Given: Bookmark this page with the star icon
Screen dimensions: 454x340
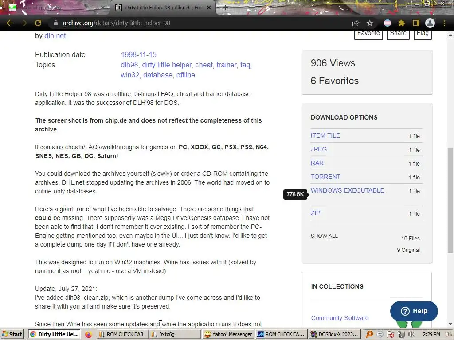Looking at the screenshot, I should point(370,23).
